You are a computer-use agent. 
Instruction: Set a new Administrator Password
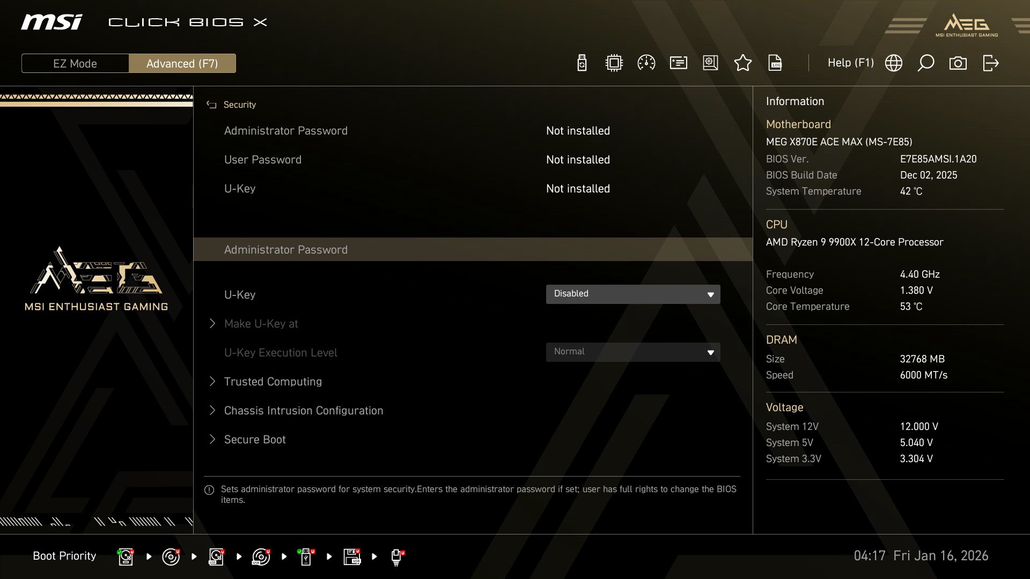[286, 249]
